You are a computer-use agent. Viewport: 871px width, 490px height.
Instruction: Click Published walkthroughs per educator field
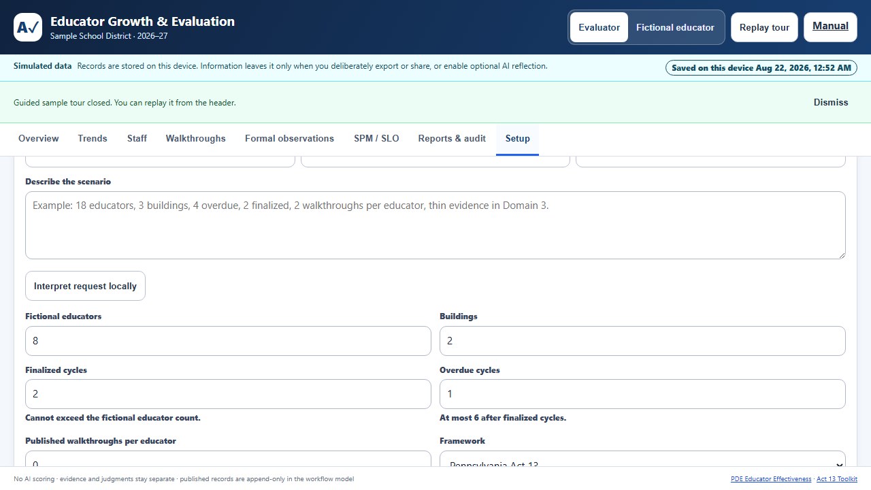[x=228, y=459]
